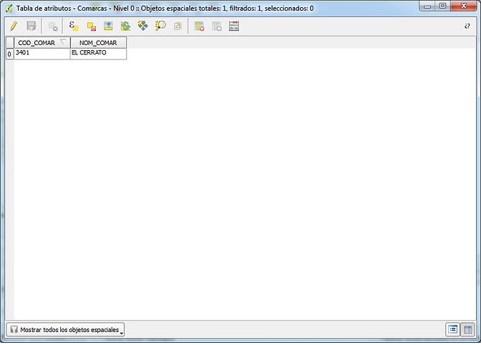
Task: Zoom map to selected rows icon
Action: click(x=160, y=26)
